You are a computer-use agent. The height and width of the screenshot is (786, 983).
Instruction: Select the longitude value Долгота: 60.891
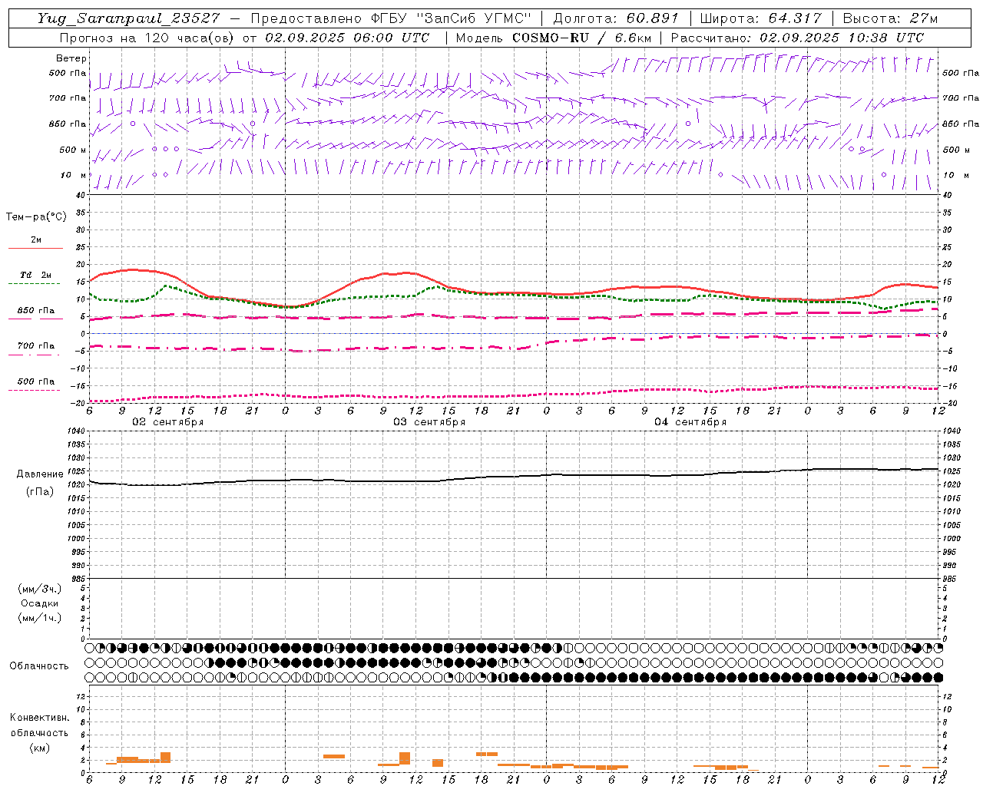(x=615, y=18)
